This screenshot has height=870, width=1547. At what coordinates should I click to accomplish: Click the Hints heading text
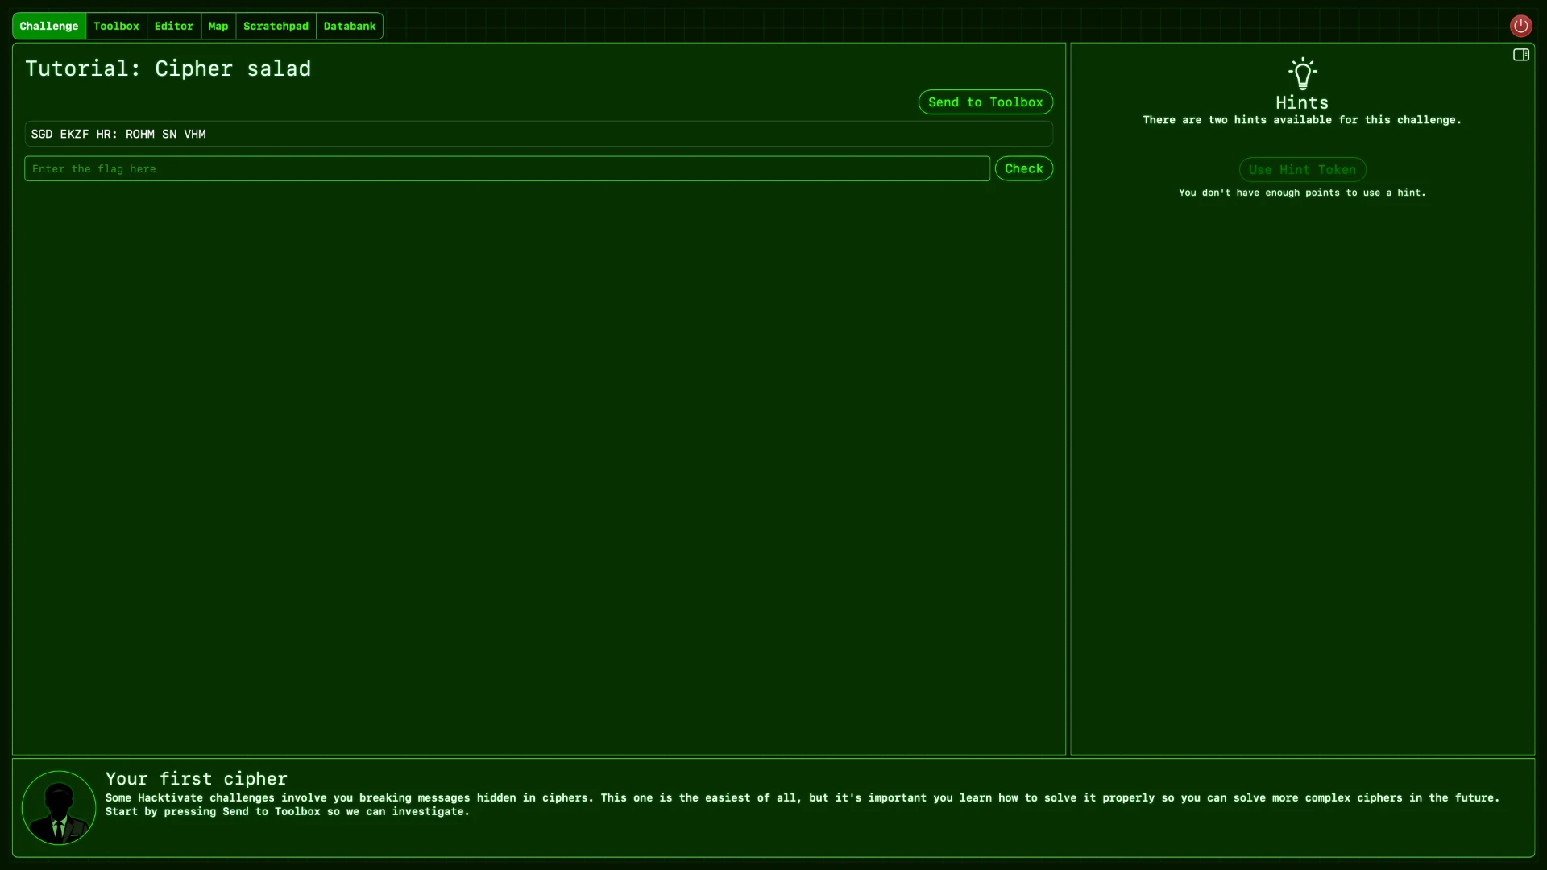[1302, 102]
